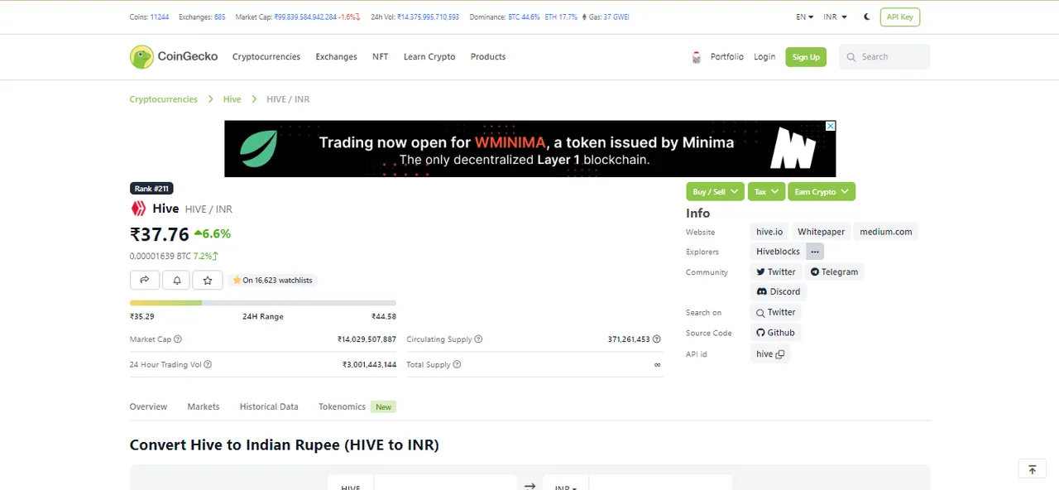Show more explorers with ellipsis button
The height and width of the screenshot is (490, 1059).
pos(815,252)
